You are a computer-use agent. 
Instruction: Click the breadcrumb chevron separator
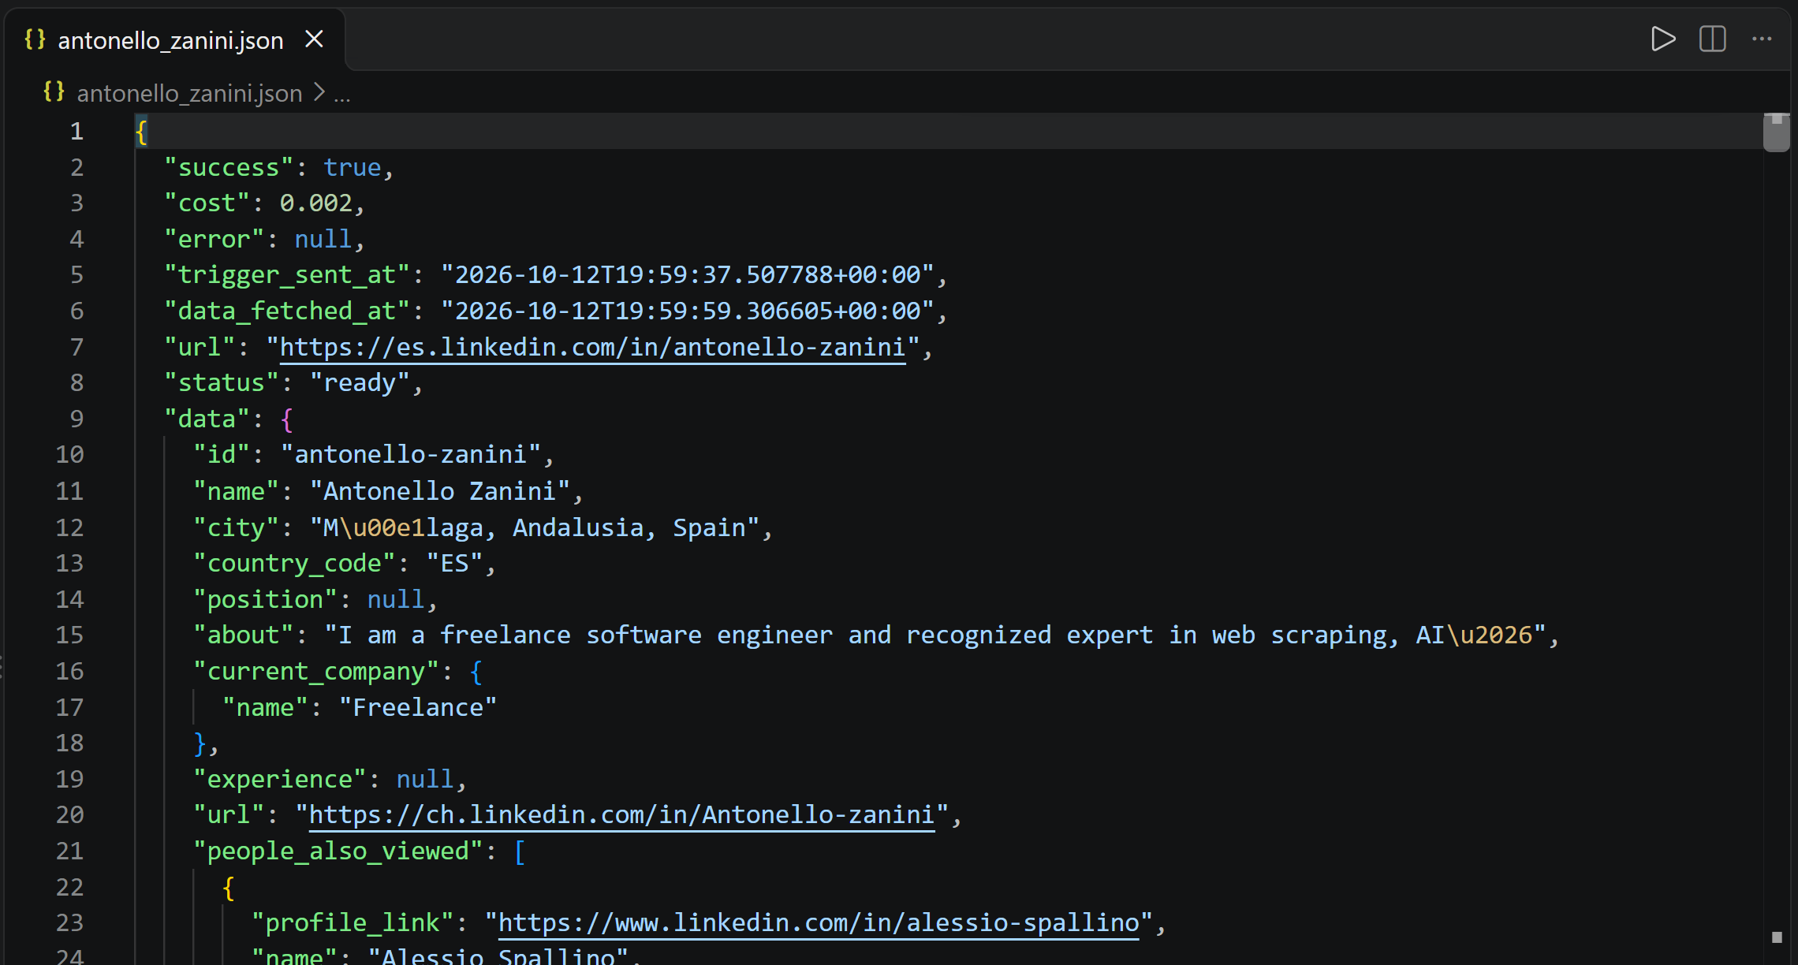pyautogui.click(x=319, y=93)
